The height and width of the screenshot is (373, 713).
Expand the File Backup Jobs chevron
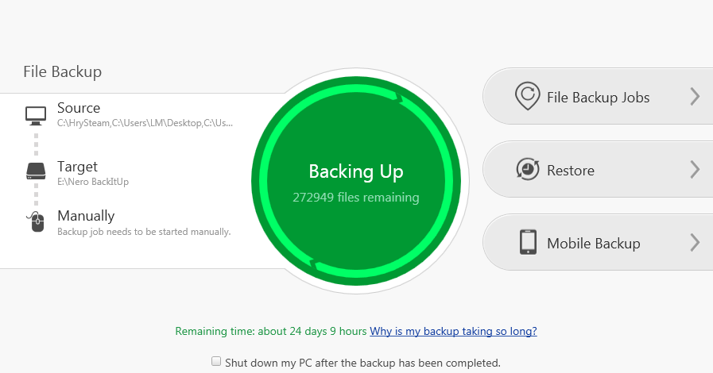695,97
